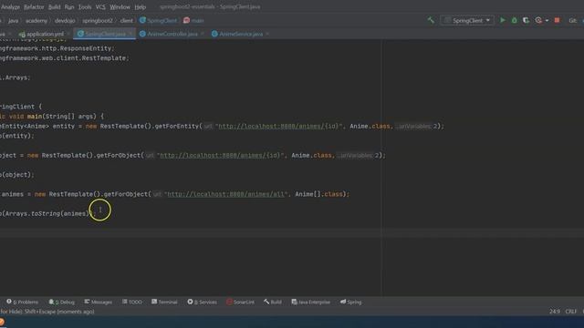This screenshot has width=584, height=328.
Task: Close the AnimeService.java tab
Action: point(267,34)
